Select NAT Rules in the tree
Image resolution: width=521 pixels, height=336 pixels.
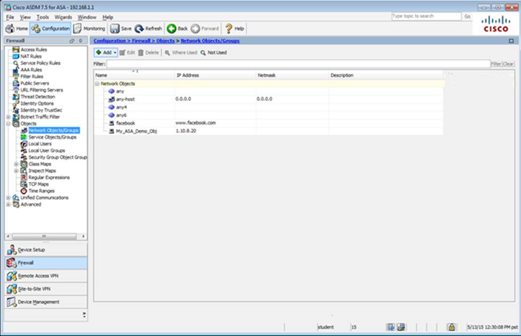(30, 56)
